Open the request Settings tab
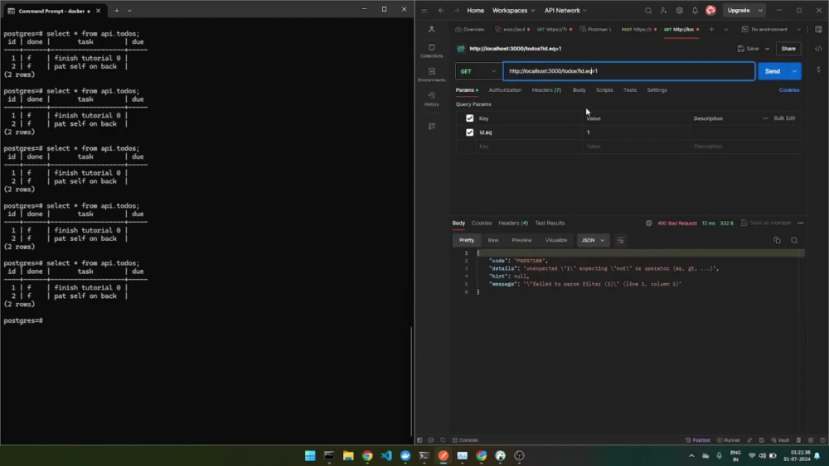Screen dimensions: 829x466 click(657, 90)
